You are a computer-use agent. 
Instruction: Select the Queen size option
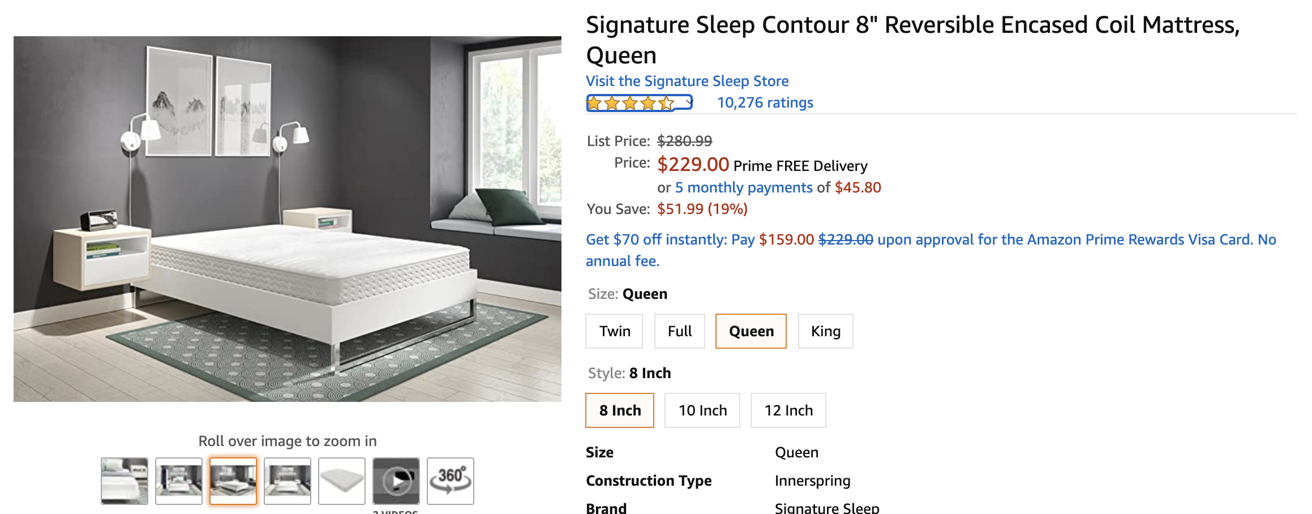751,331
